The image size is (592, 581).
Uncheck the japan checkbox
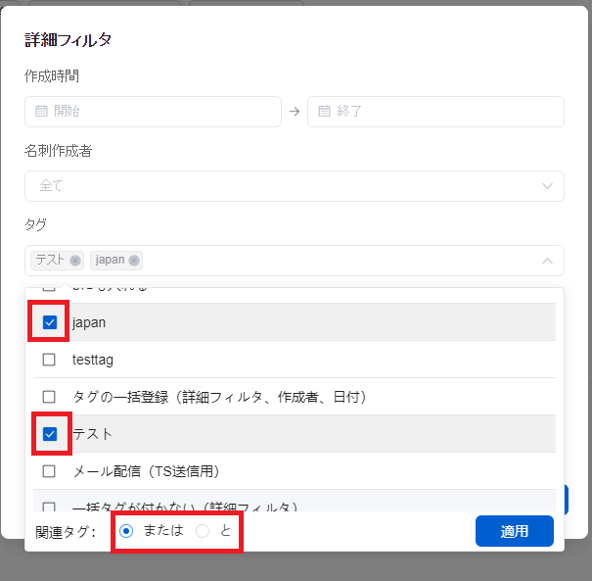[49, 322]
